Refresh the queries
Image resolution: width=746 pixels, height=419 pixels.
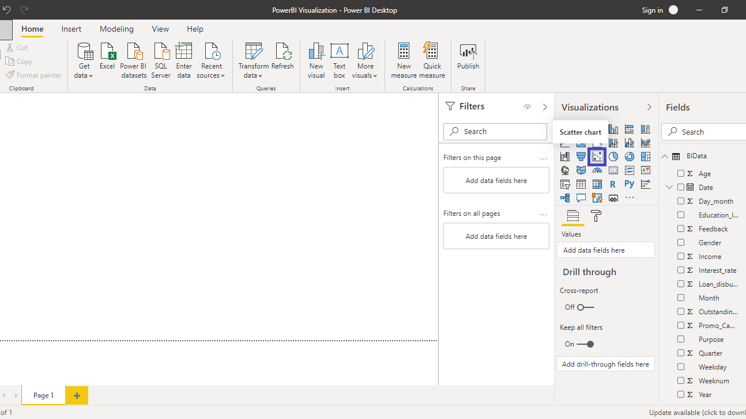click(x=282, y=56)
